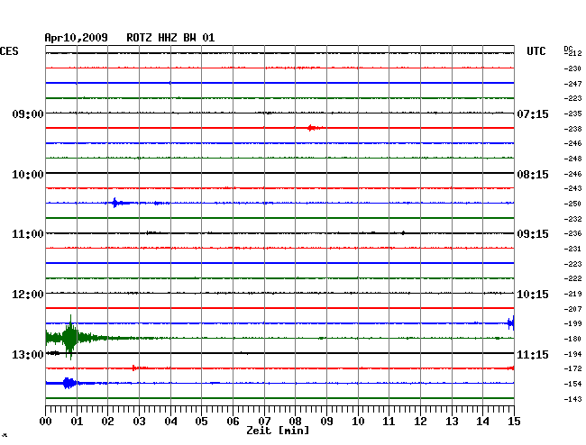Click the date label Apr10,2009
Image resolution: width=586 pixels, height=445 pixels.
click(x=77, y=38)
